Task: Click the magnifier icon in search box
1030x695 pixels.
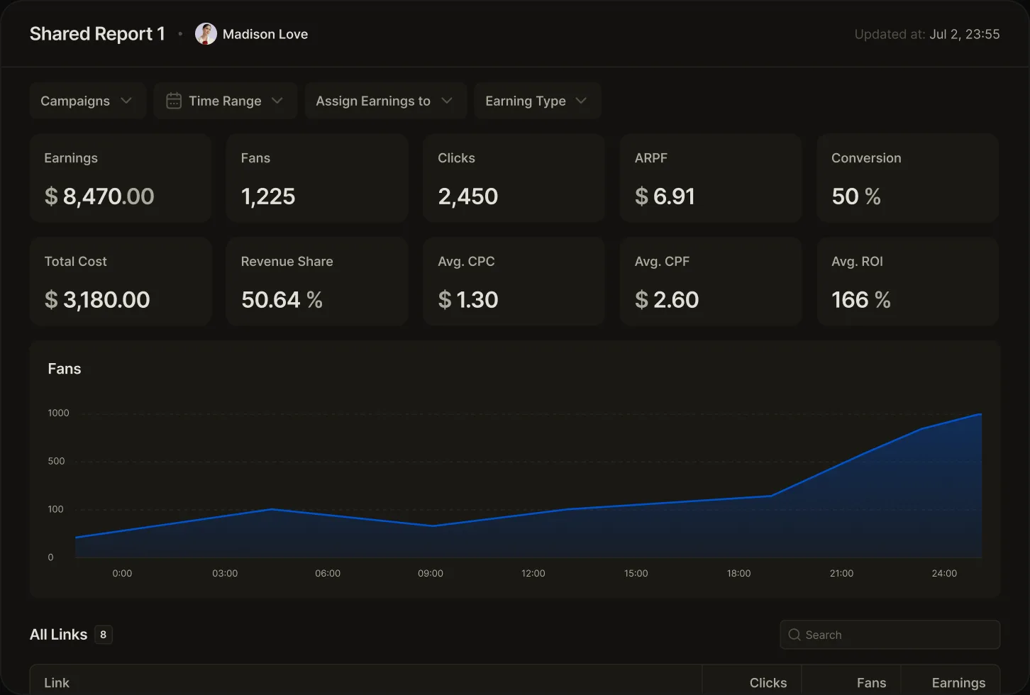Action: pos(794,635)
